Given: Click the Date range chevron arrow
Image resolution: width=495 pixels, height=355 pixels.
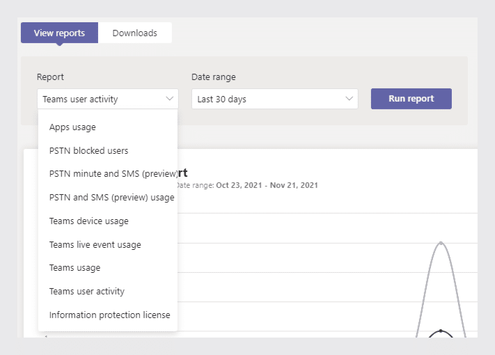Looking at the screenshot, I should 349,99.
